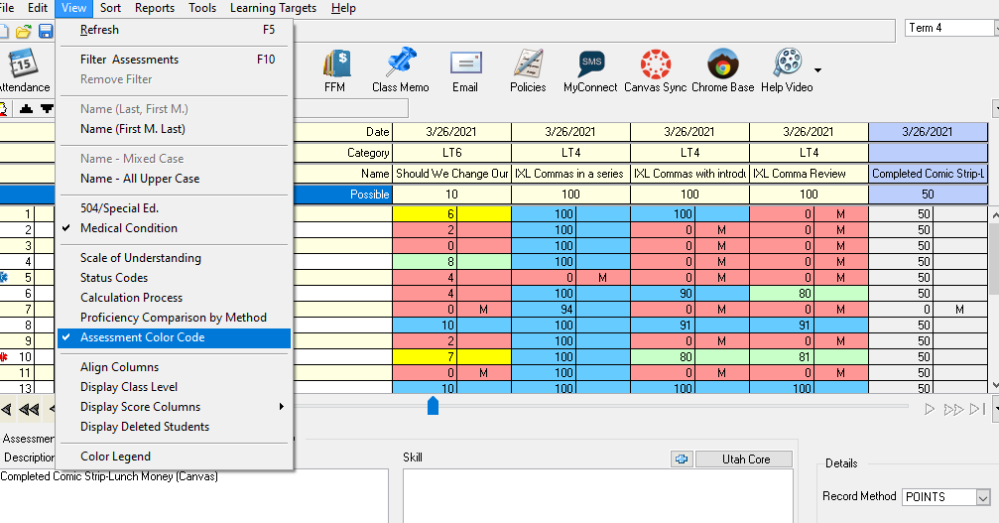Open the Reports menu

(x=155, y=8)
